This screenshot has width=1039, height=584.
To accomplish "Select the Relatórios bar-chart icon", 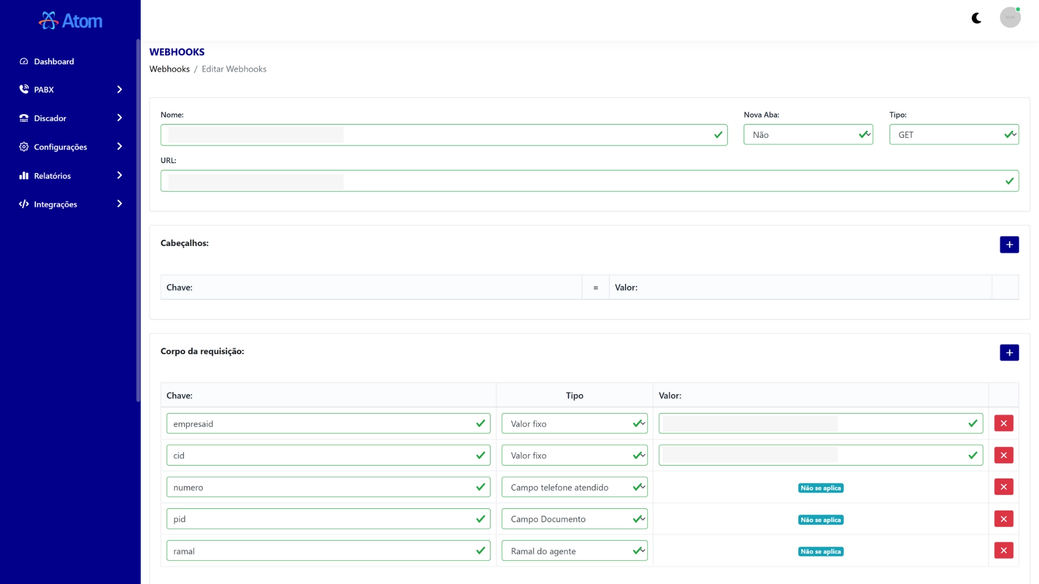I will [x=24, y=175].
